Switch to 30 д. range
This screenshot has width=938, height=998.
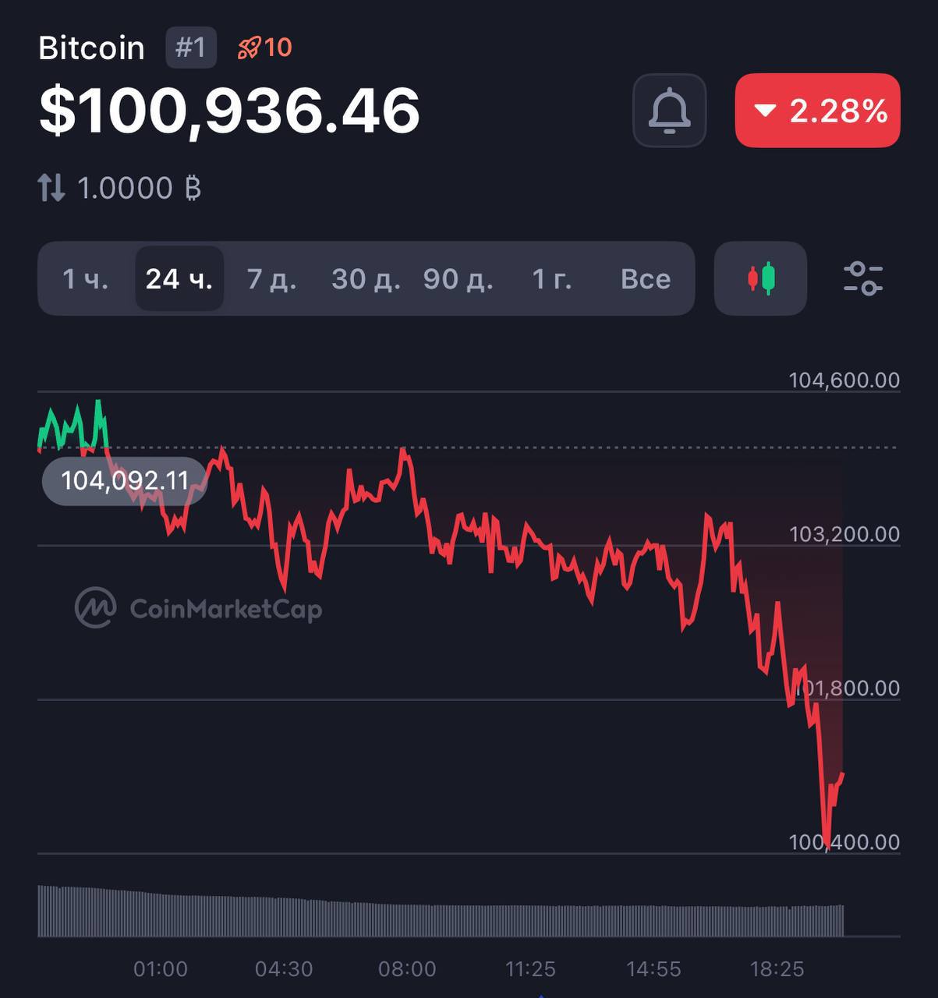366,278
